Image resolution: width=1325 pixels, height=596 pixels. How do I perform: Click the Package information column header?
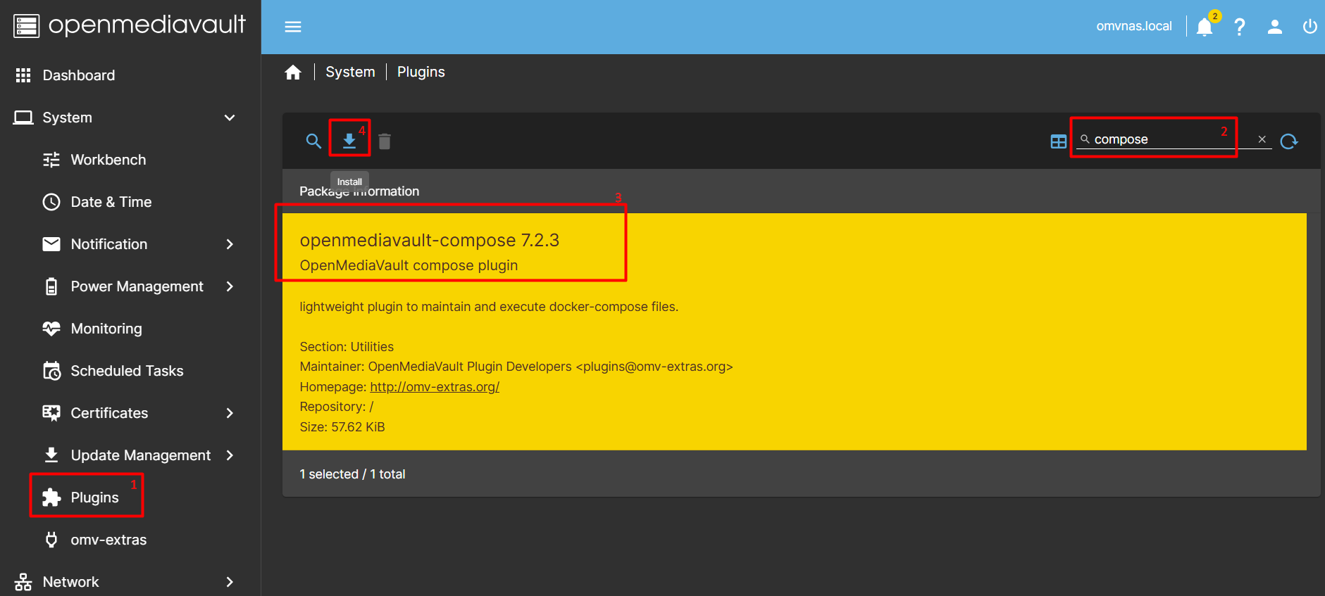click(359, 191)
